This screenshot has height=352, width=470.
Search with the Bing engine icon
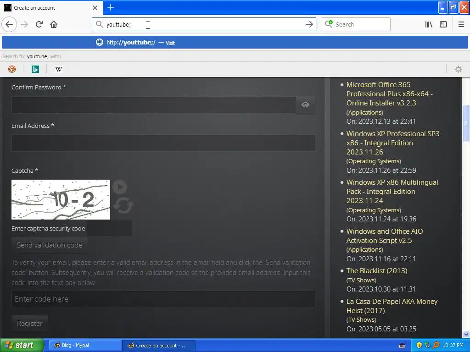tap(35, 69)
